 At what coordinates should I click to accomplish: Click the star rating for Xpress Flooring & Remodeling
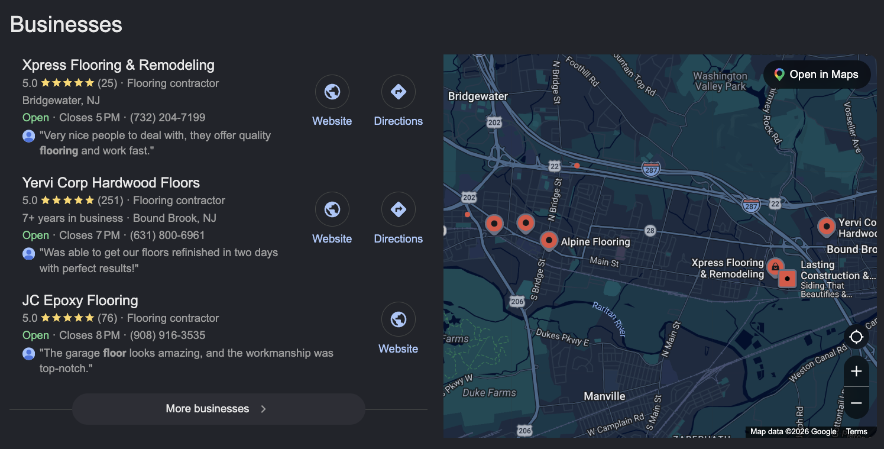pos(67,83)
